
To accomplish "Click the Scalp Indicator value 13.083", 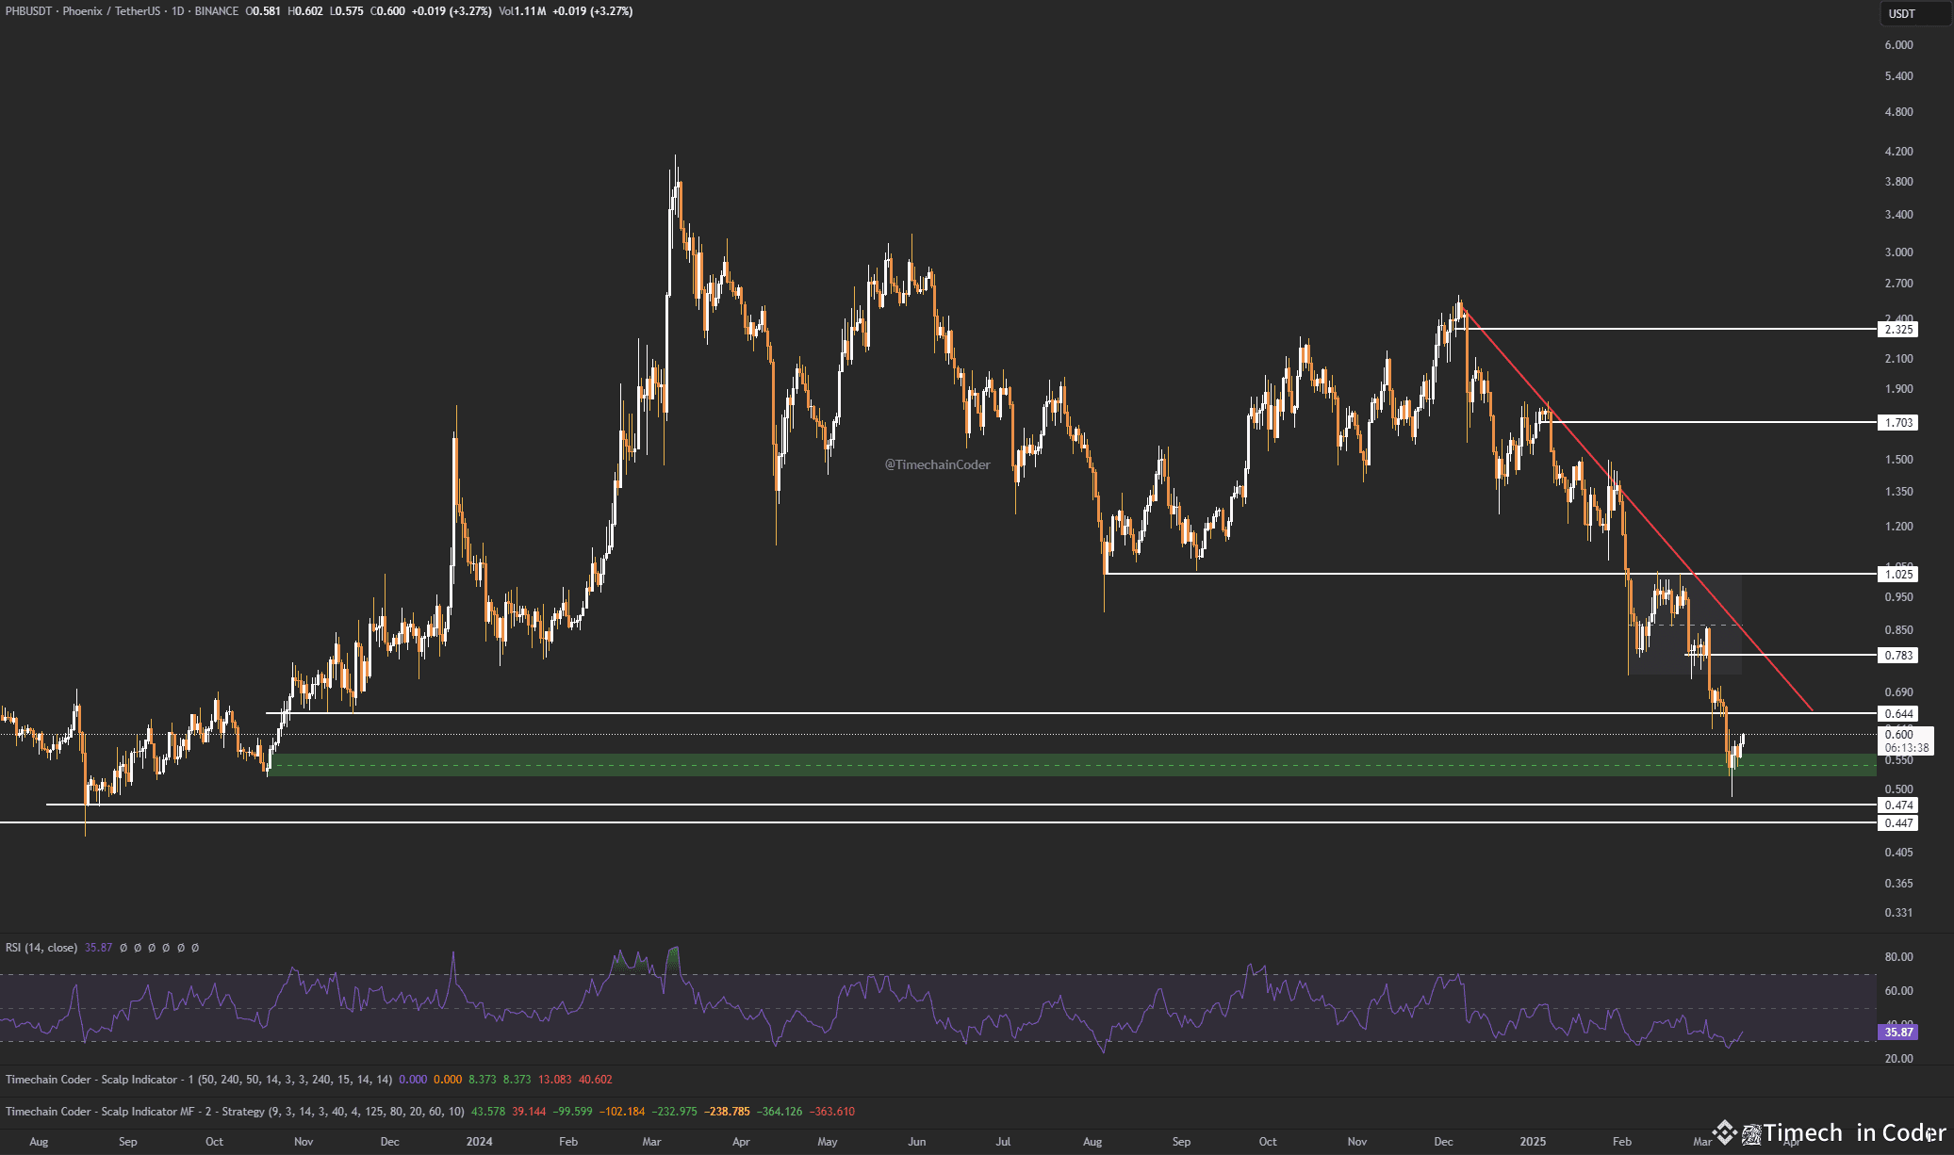I will 554,1080.
